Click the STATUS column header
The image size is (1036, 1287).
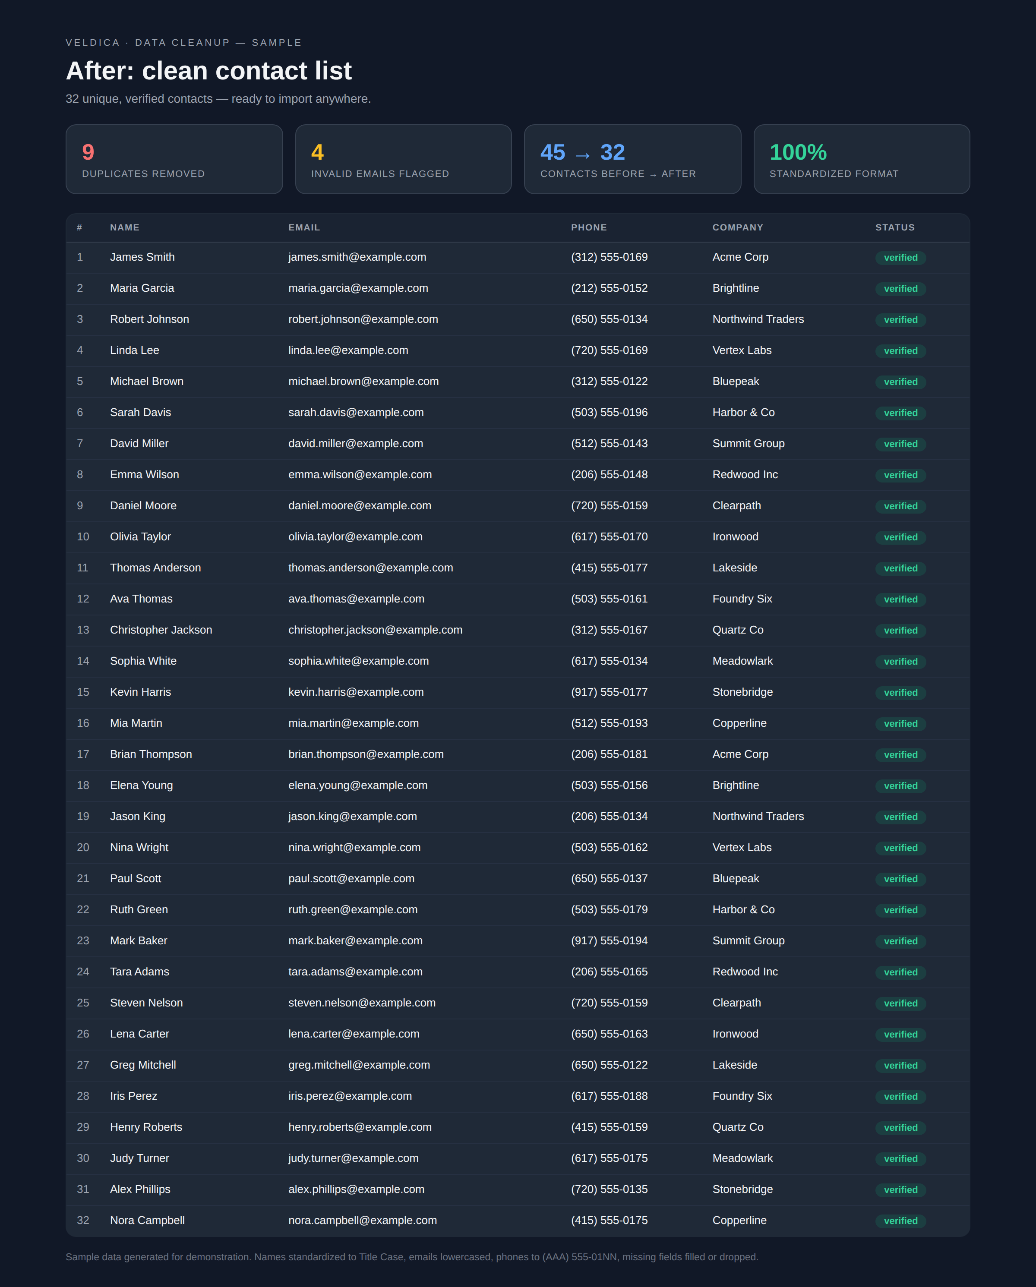click(x=894, y=227)
